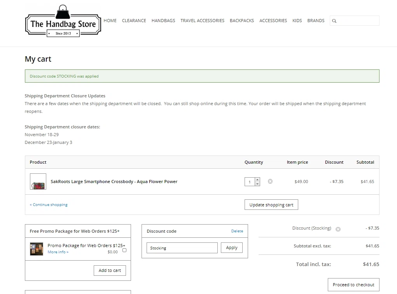Click 'Subtotal excl. tax:' label
This screenshot has width=397, height=294.
point(312,246)
